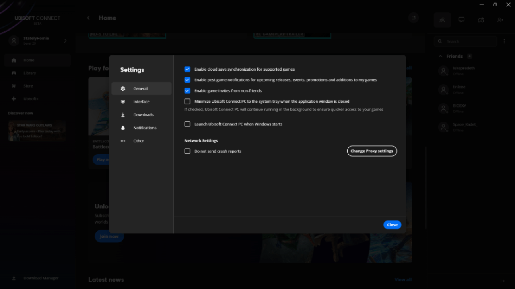This screenshot has width=515, height=289.
Task: Click the Library controller icon
Action: coord(14,73)
